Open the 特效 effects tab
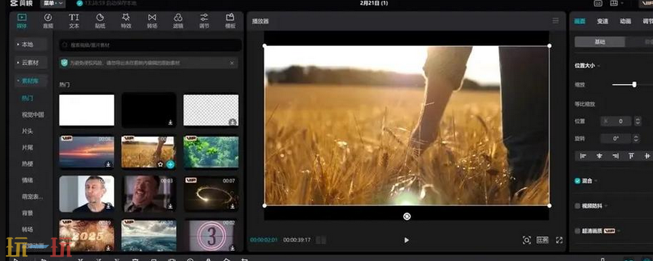The width and height of the screenshot is (653, 261). (x=126, y=21)
